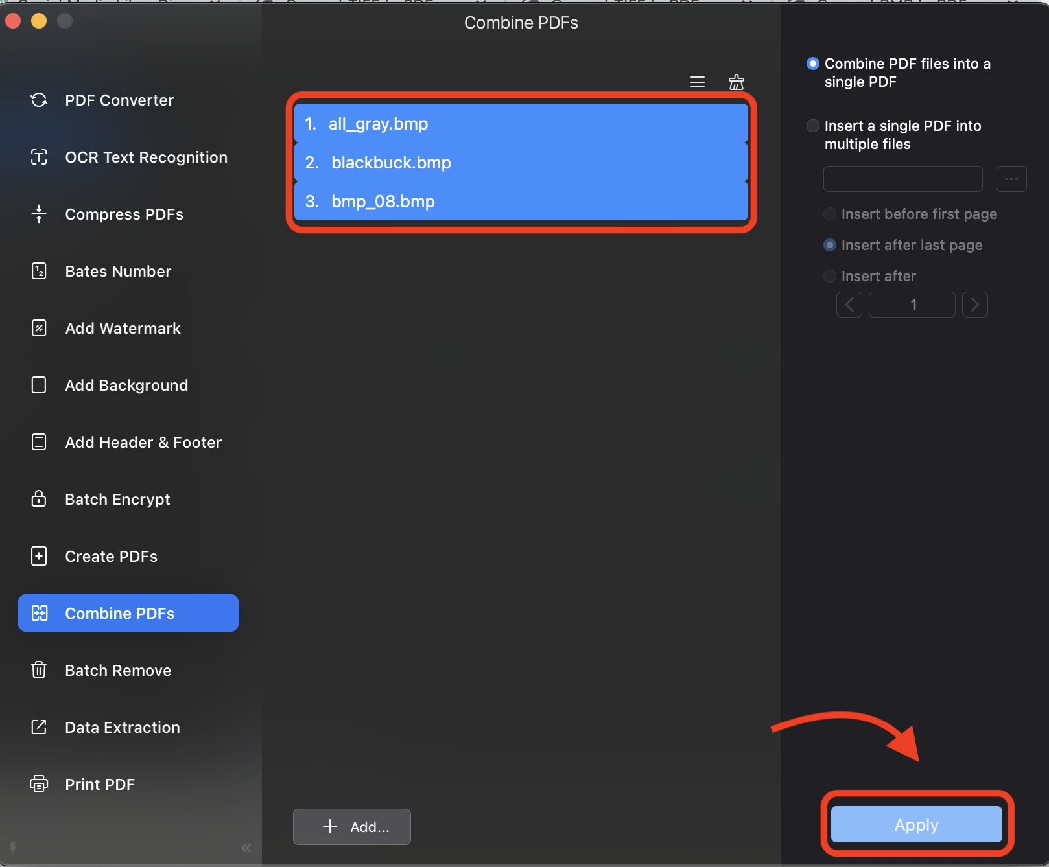Select the blackbuck.bmp file entry
1049x867 pixels.
point(390,163)
